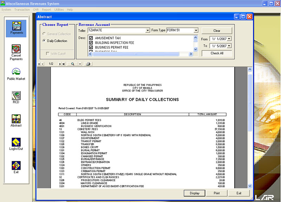Open the LogIn/Out sidebar icon
The height and width of the screenshot is (202, 281).
click(x=16, y=144)
